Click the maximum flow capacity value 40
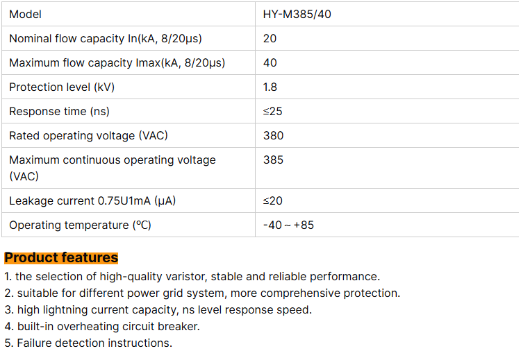 [270, 63]
